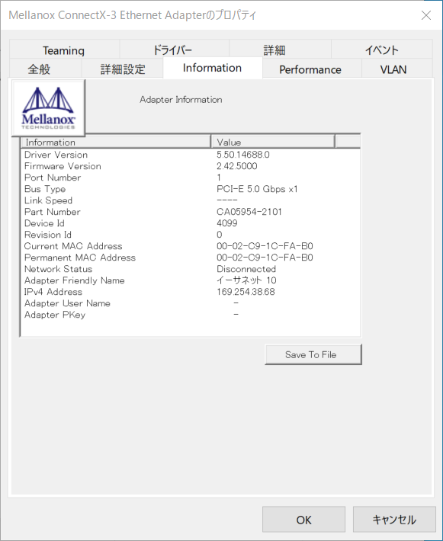Close the properties dialog window

pyautogui.click(x=426, y=15)
